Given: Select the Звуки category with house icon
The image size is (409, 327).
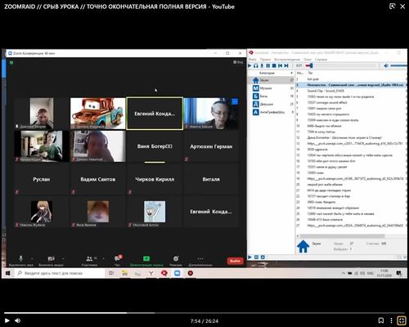Looking at the screenshot, I should click(x=272, y=80).
